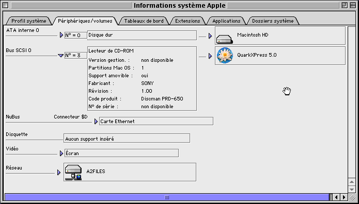Click the Carte Ethernet entry
The image size is (359, 204).
[x=156, y=121]
